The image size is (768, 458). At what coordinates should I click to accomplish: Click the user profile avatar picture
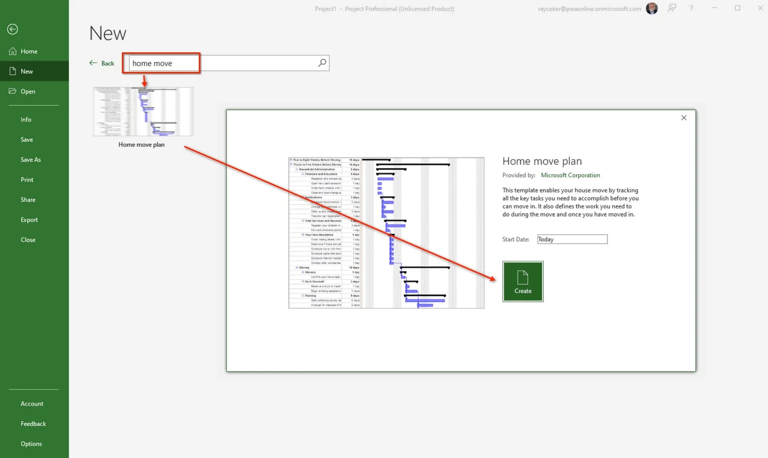(x=651, y=8)
